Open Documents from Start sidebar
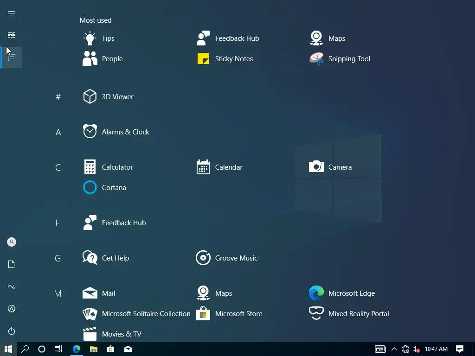 (12, 264)
